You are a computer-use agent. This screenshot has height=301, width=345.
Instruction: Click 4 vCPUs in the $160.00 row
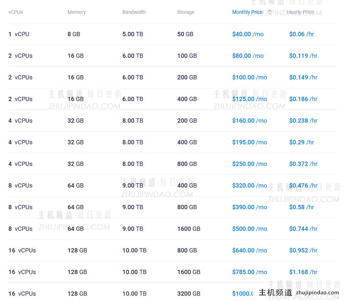pos(20,121)
